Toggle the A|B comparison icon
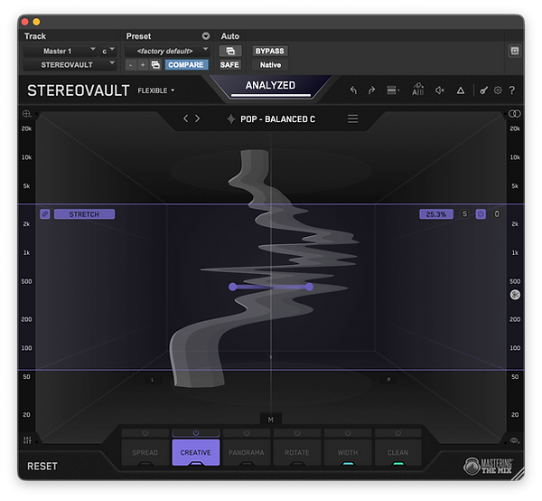This screenshot has height=501, width=542. click(x=418, y=90)
